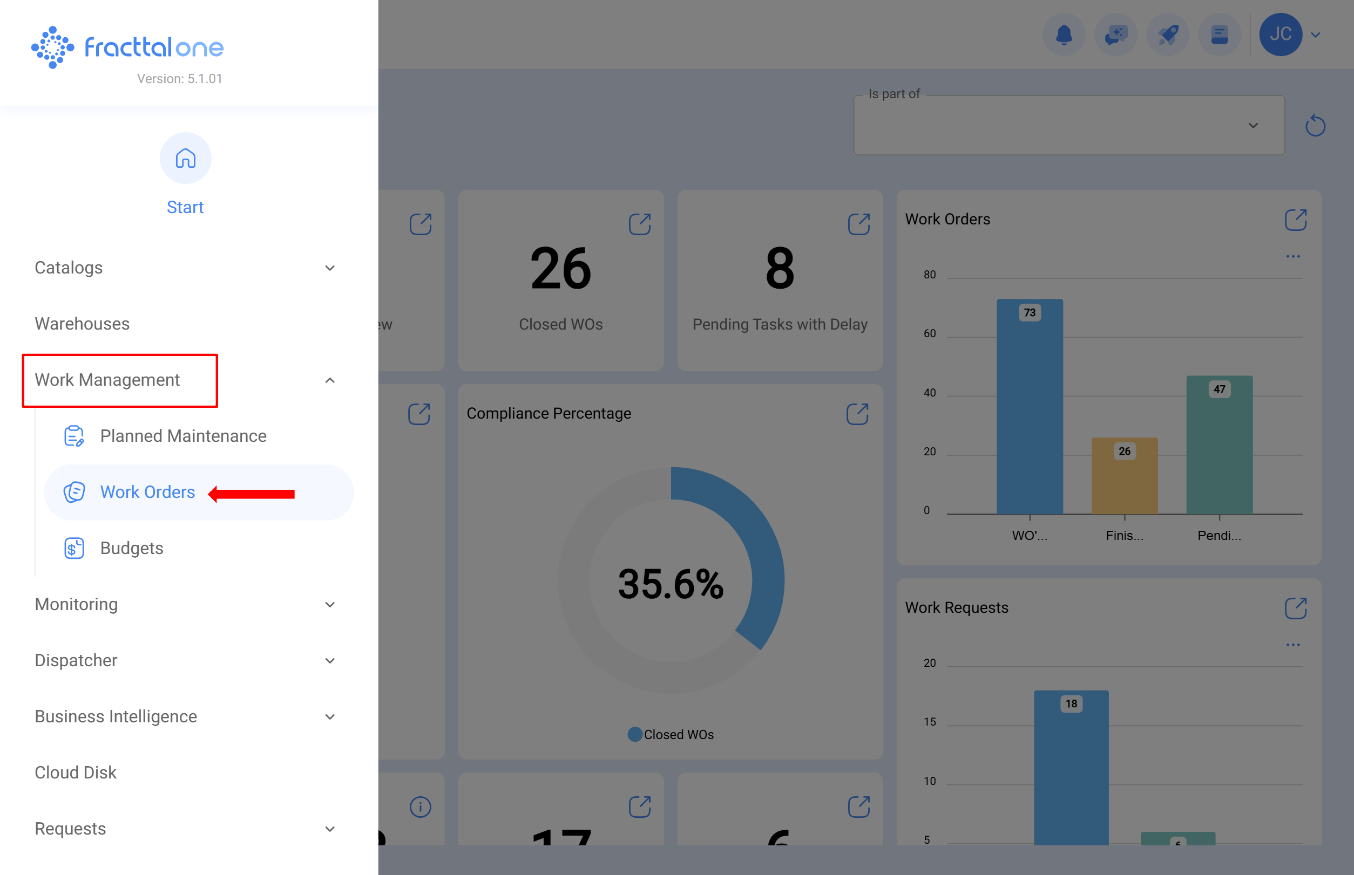Select Warehouses in the sidebar

click(82, 324)
